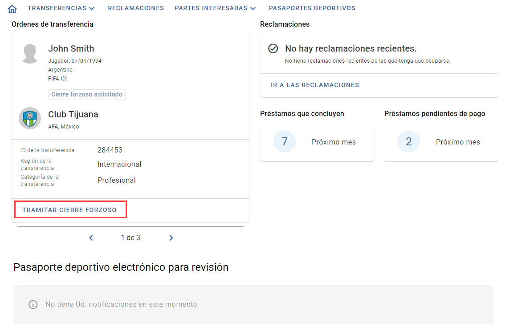Go to previous transfer order arrow

click(x=91, y=238)
